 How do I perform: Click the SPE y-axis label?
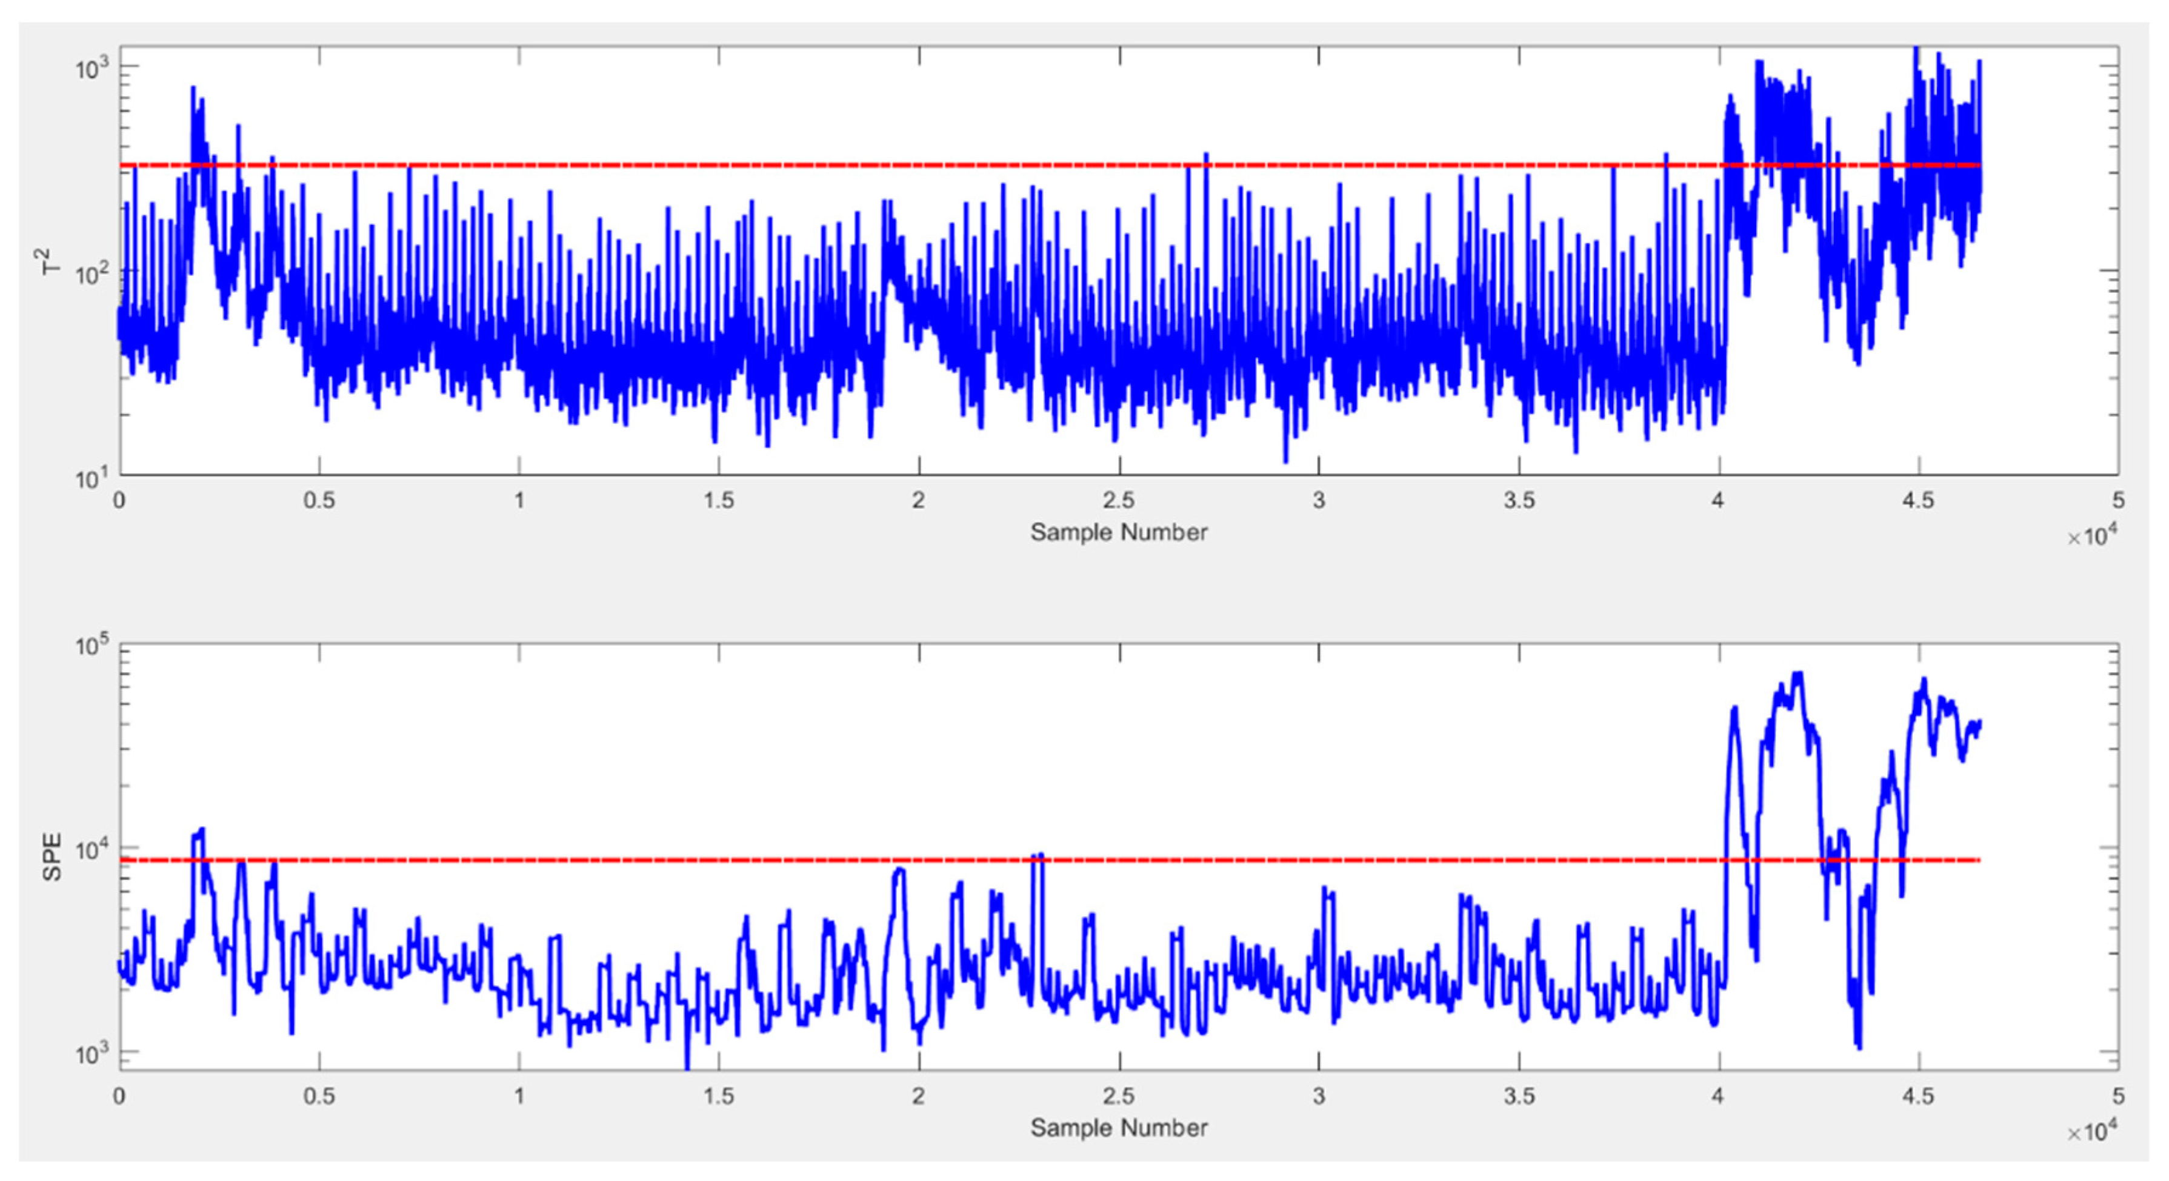pos(52,857)
